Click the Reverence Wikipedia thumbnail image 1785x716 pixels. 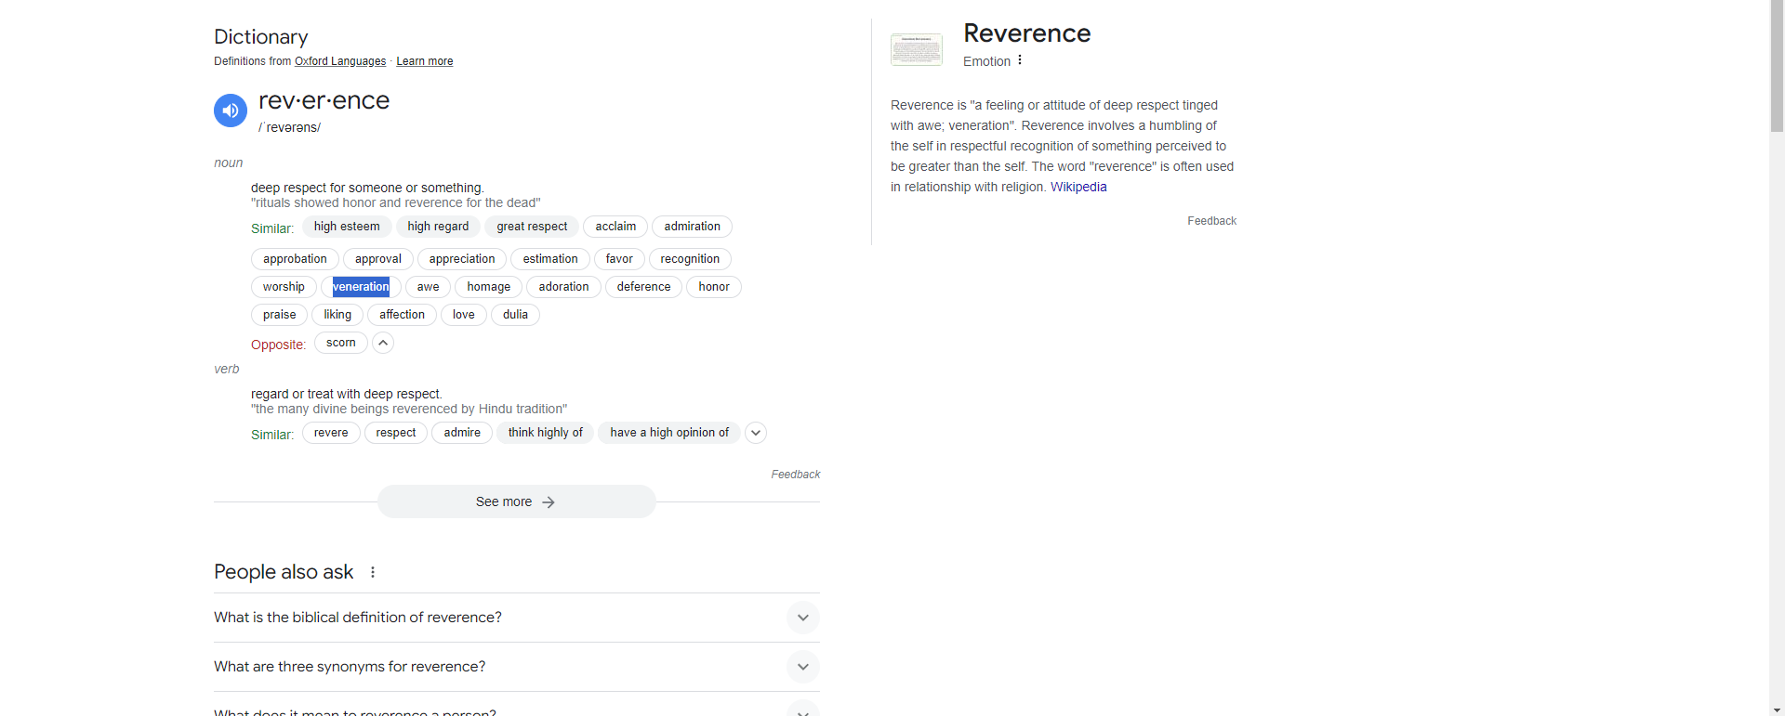tap(916, 49)
